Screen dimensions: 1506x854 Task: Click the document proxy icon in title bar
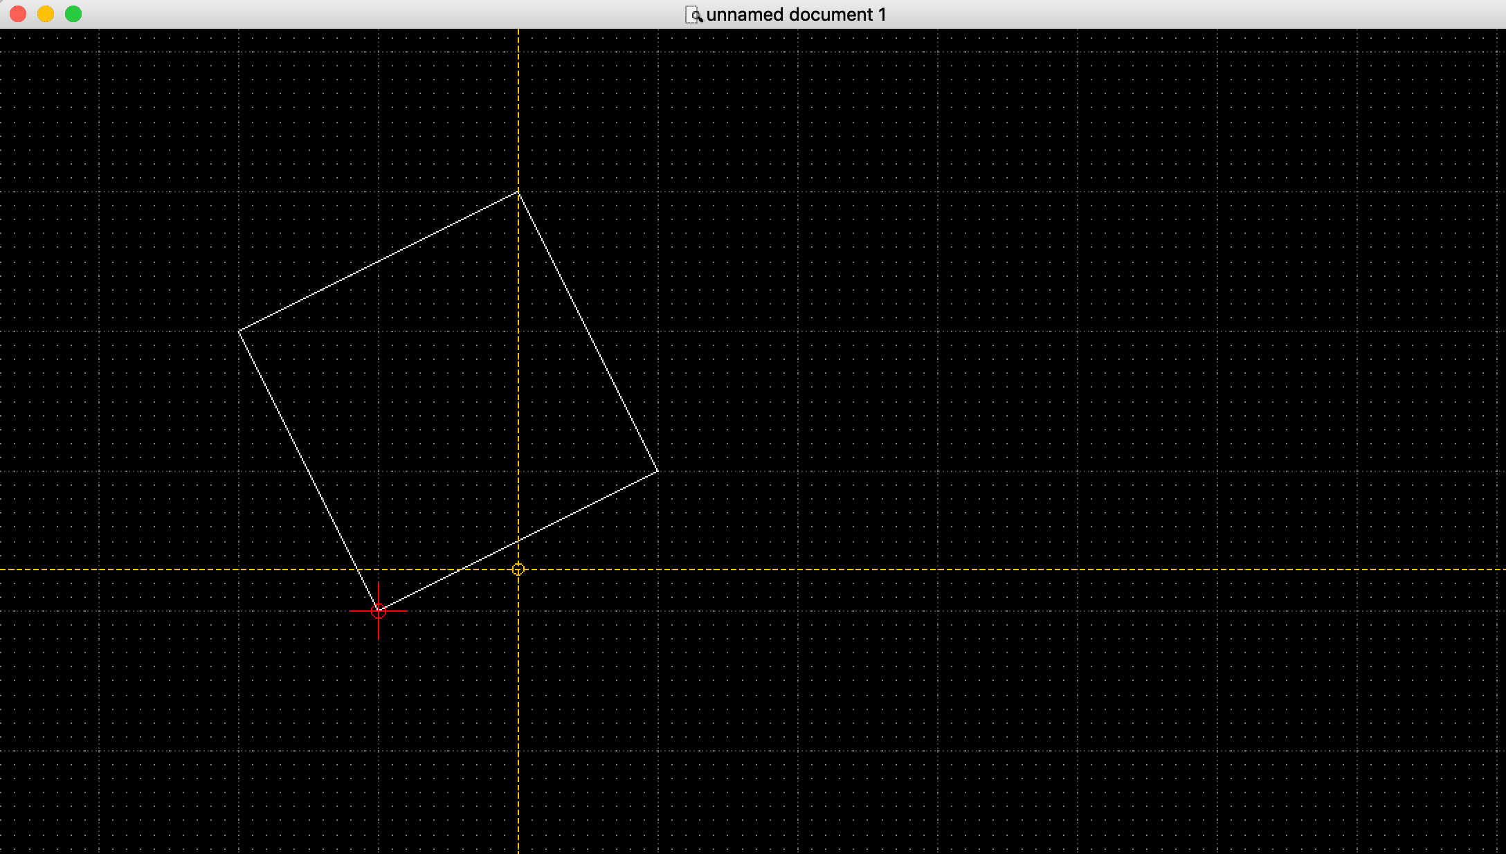(x=693, y=15)
